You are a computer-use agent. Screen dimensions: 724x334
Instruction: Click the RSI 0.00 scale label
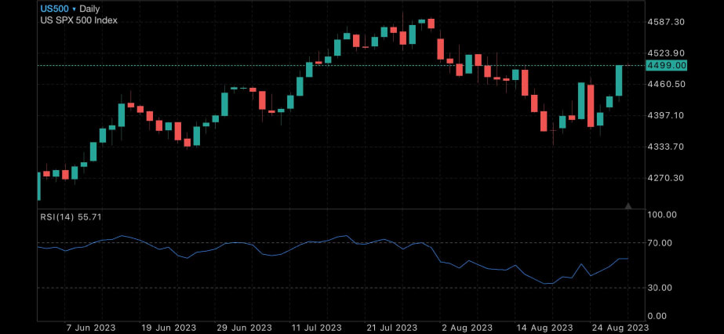tap(658, 316)
